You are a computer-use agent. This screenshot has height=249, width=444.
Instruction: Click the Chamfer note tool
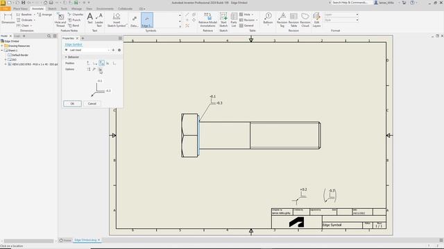point(76,15)
